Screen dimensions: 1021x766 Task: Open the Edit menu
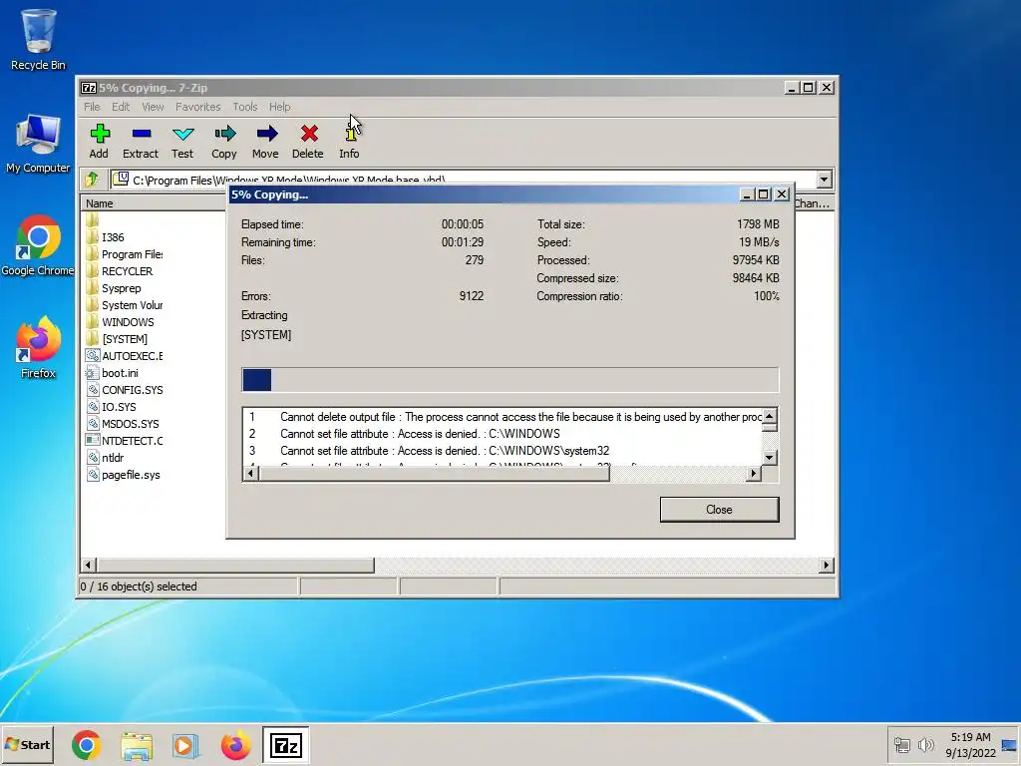(x=121, y=106)
